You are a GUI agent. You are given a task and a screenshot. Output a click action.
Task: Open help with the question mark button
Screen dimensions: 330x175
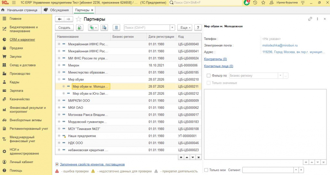pos(198,28)
